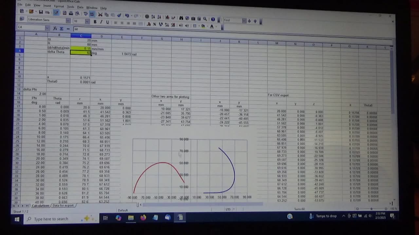The width and height of the screenshot is (419, 235).
Task: Switch to the Data for export sheet tab
Action: pyautogui.click(x=63, y=206)
